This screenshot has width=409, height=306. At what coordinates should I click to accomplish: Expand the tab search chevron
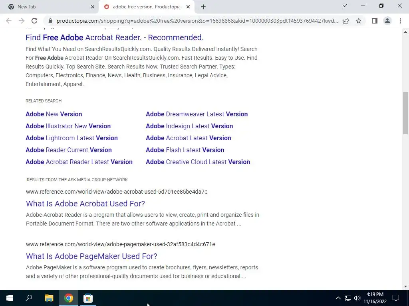(x=345, y=6)
